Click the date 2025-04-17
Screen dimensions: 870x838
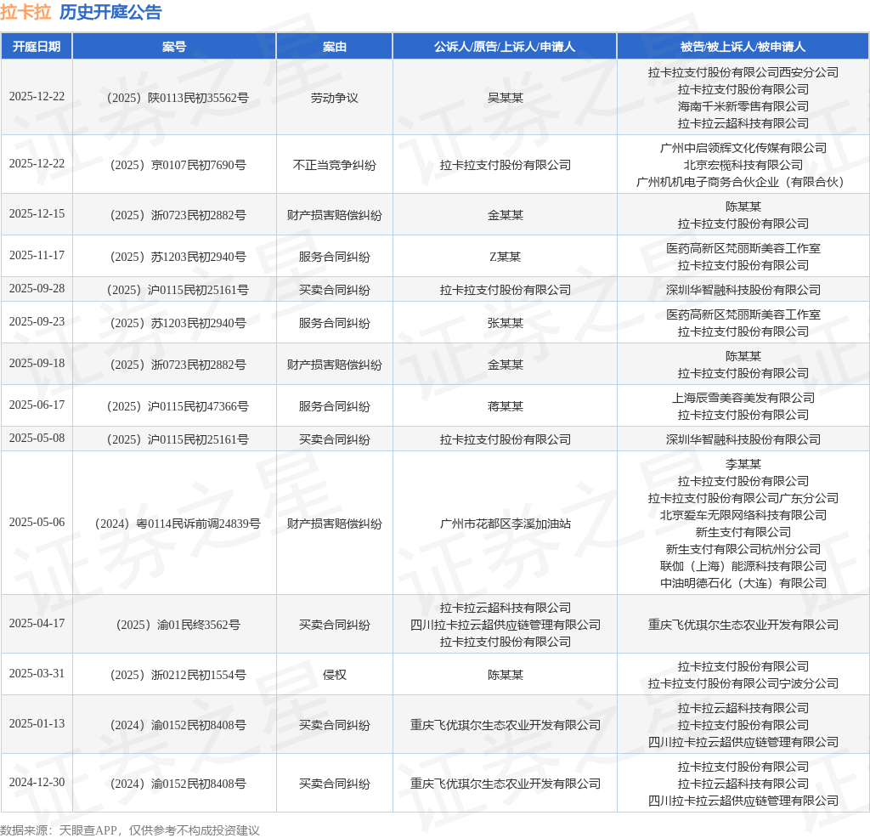(37, 624)
